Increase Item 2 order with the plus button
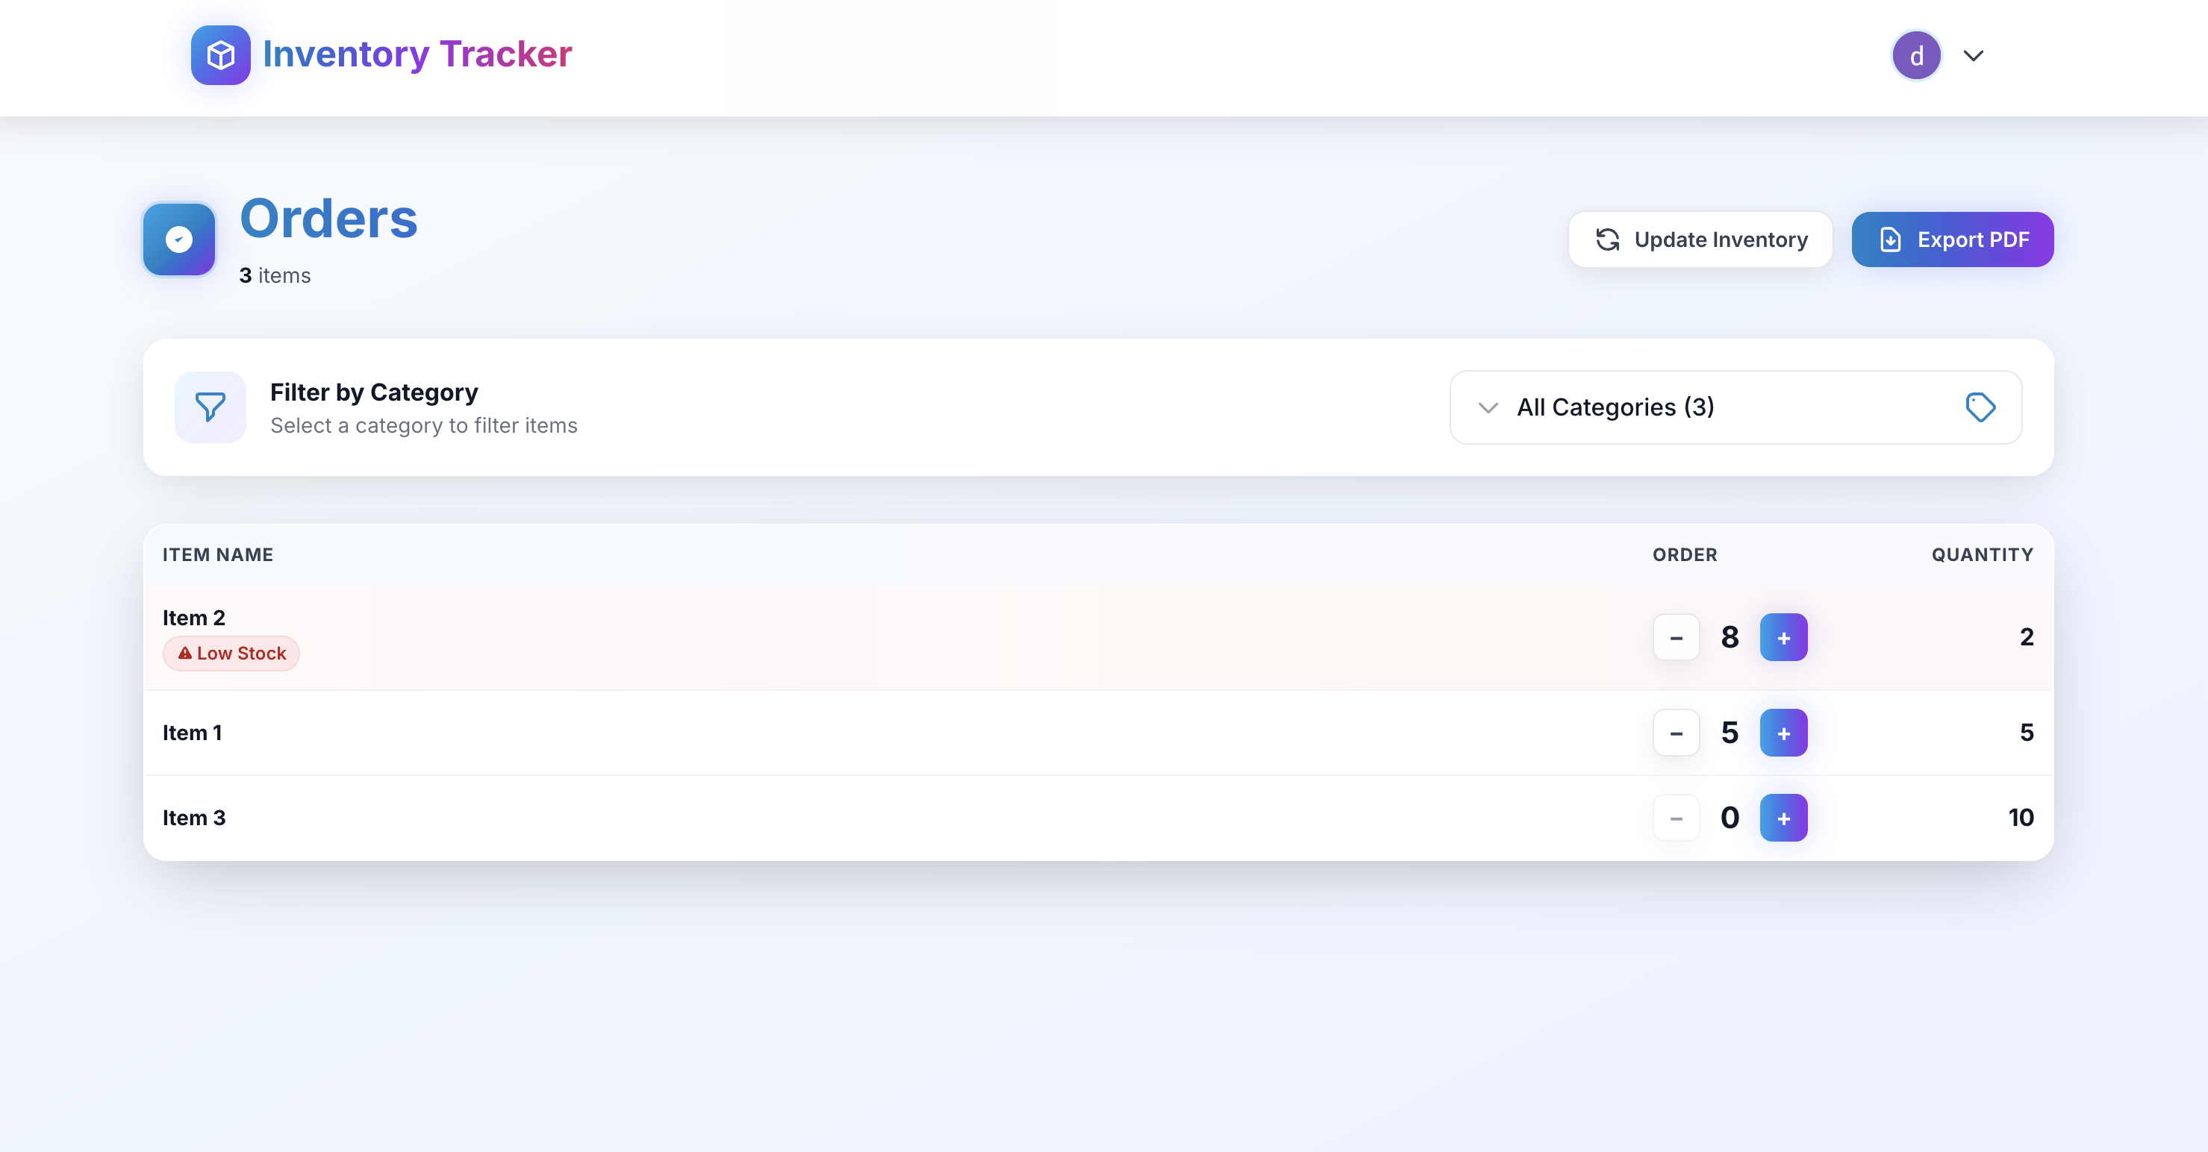2208x1152 pixels. point(1783,637)
